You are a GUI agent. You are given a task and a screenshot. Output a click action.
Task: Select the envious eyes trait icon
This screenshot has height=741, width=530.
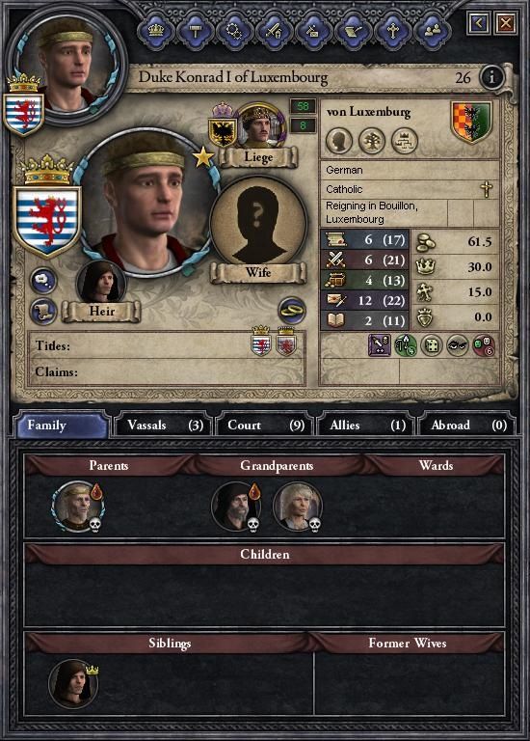click(458, 345)
